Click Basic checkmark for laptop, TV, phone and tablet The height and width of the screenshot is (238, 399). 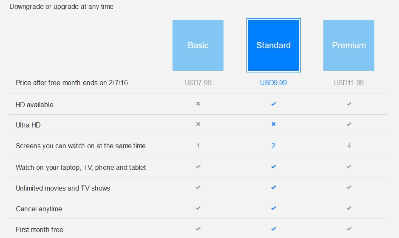click(x=198, y=167)
